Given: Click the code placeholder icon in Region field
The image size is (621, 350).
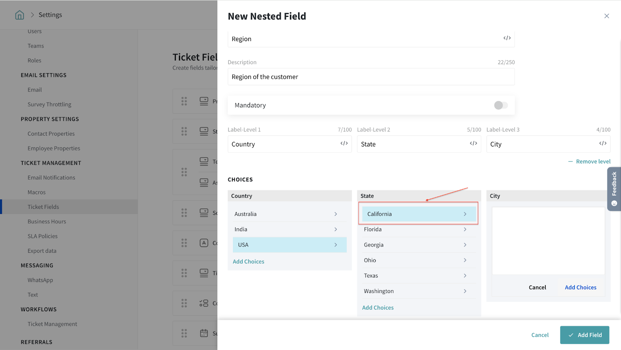Looking at the screenshot, I should 507,38.
